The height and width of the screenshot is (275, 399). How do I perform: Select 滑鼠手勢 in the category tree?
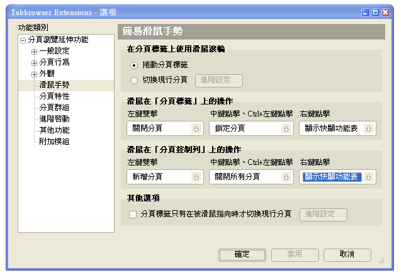[54, 85]
